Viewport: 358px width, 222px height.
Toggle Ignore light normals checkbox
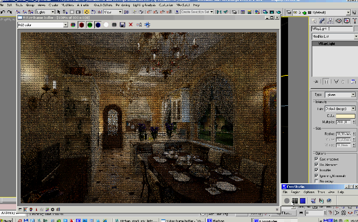316,176
